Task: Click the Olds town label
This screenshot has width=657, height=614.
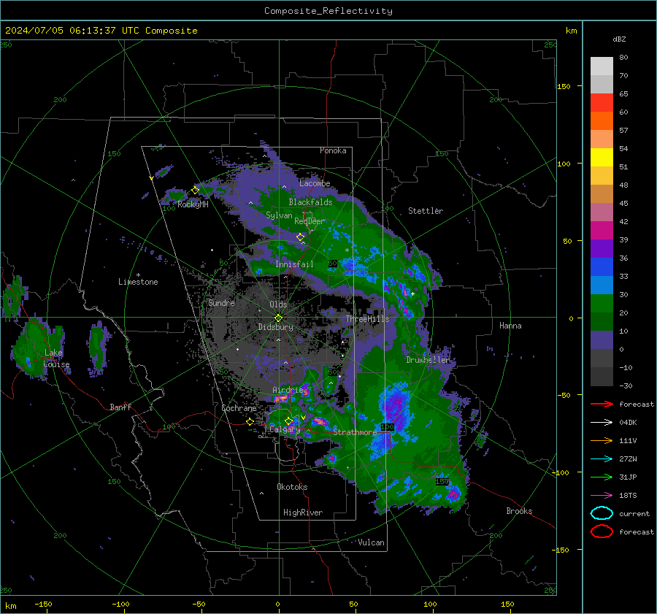Action: [x=278, y=304]
